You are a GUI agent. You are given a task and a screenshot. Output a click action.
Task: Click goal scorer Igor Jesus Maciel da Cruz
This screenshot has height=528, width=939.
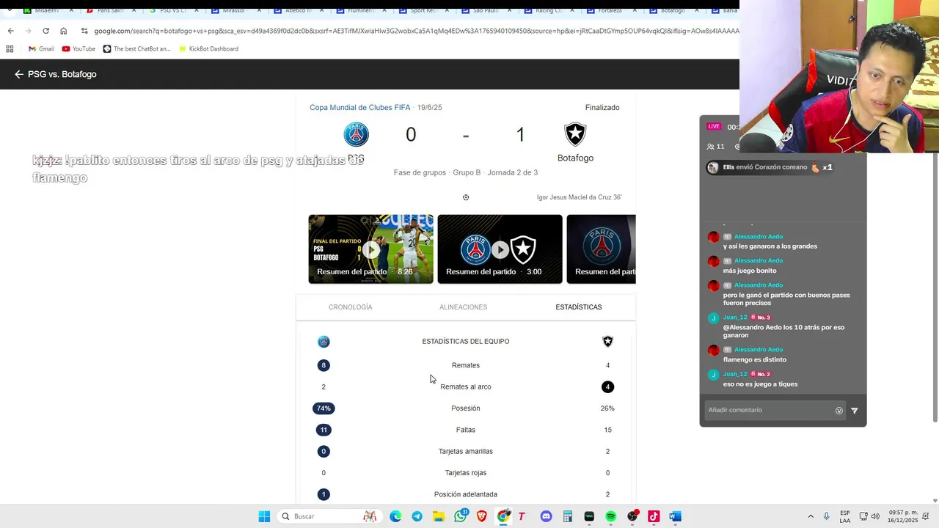(579, 197)
